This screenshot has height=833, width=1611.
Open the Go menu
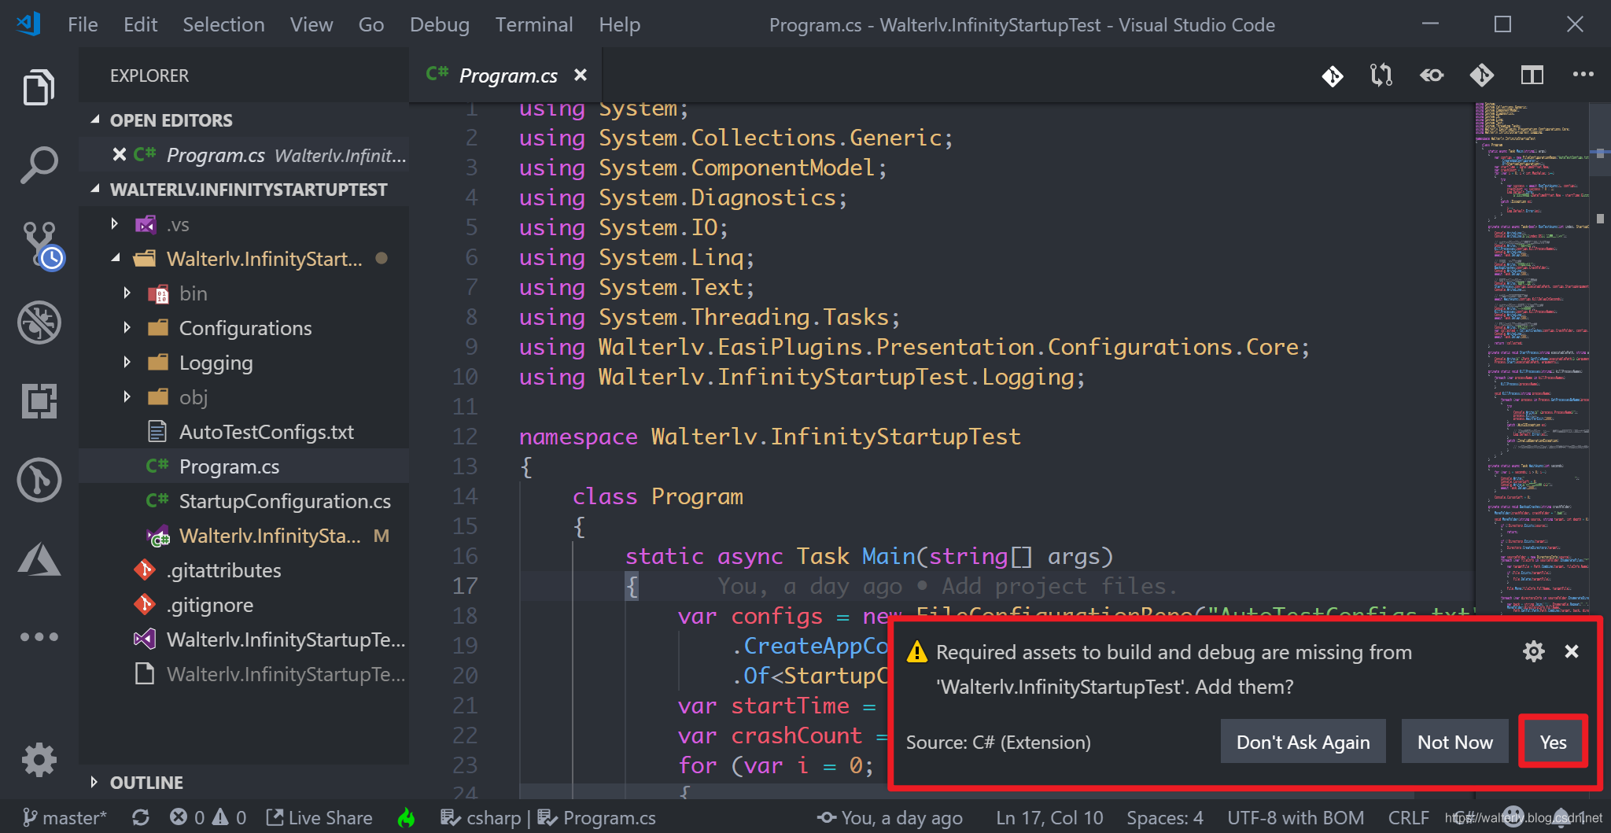[371, 24]
